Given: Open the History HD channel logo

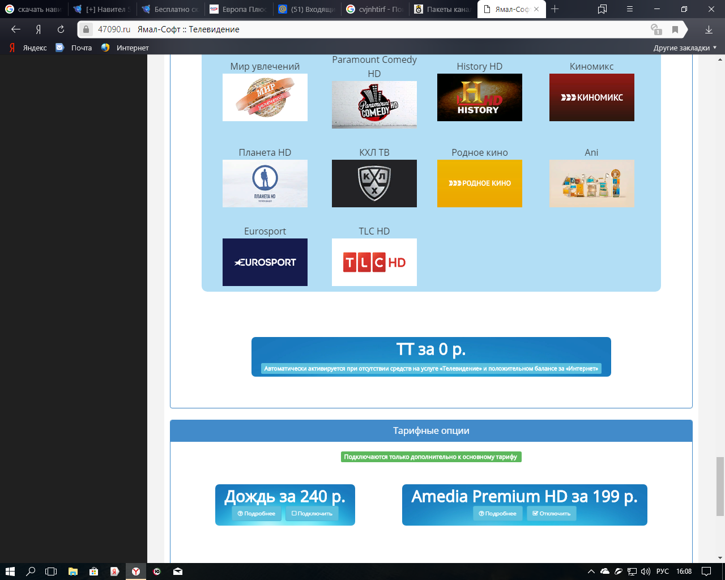Looking at the screenshot, I should coord(480,97).
